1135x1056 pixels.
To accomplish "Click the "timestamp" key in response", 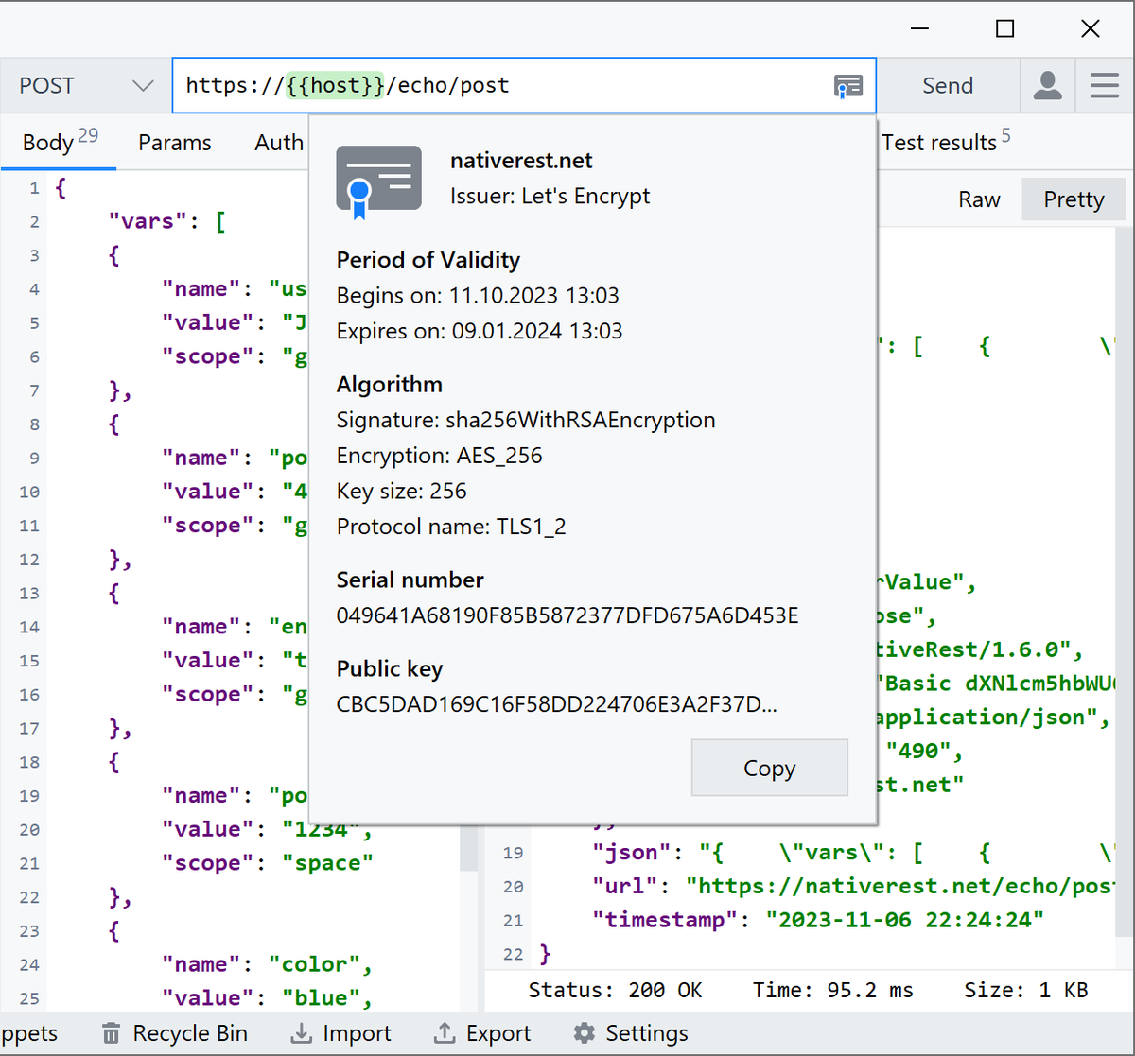I will (664, 920).
